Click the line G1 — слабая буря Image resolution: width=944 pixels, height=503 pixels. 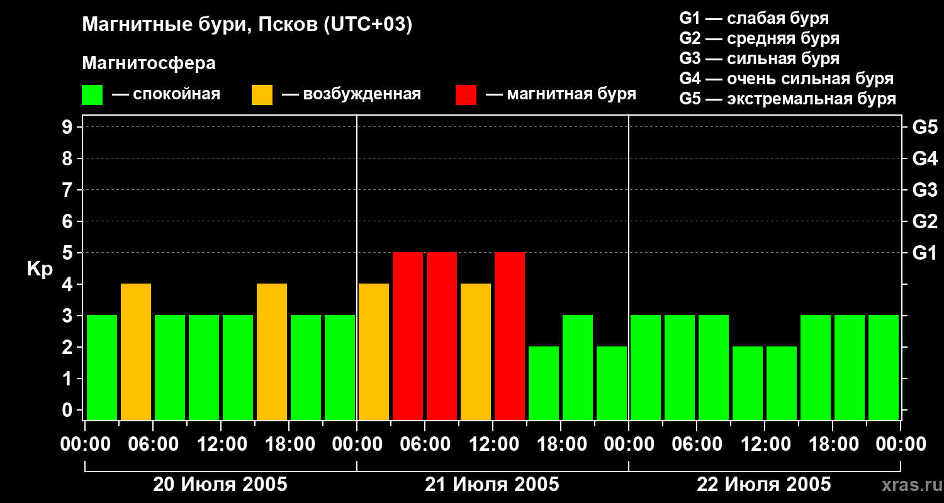coord(754,18)
